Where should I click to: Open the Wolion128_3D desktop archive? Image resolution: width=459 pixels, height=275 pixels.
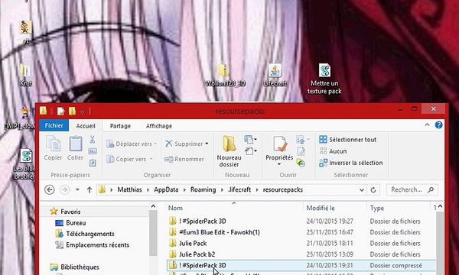[225, 75]
